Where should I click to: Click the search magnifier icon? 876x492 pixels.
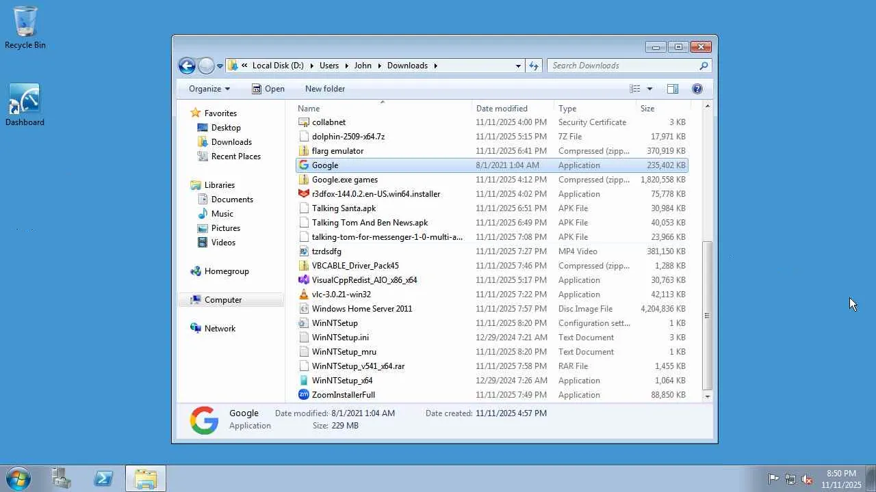[x=704, y=66]
